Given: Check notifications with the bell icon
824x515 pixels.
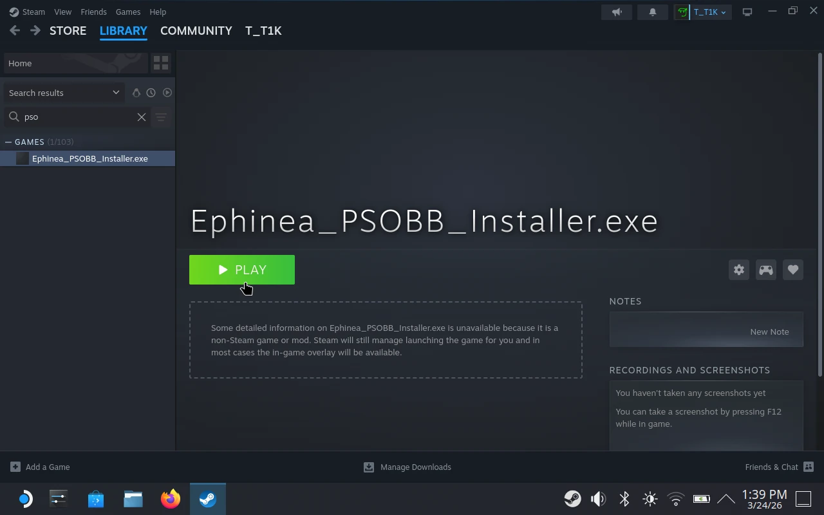Looking at the screenshot, I should pos(652,12).
